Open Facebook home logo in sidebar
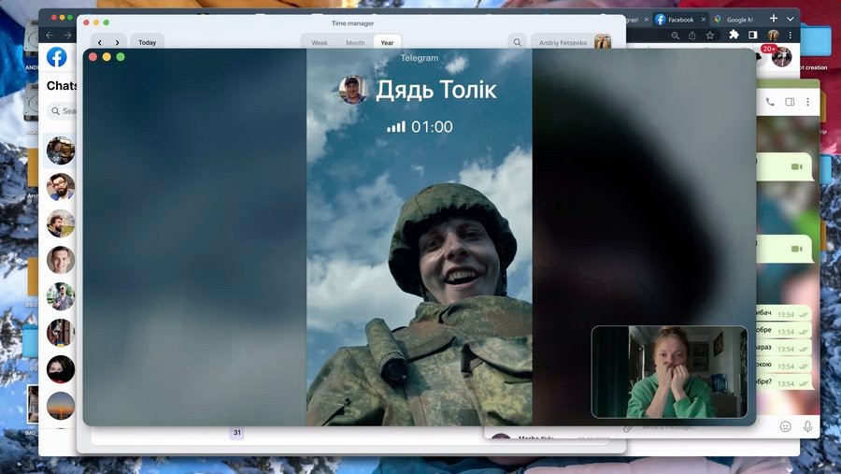The image size is (841, 474). click(57, 57)
